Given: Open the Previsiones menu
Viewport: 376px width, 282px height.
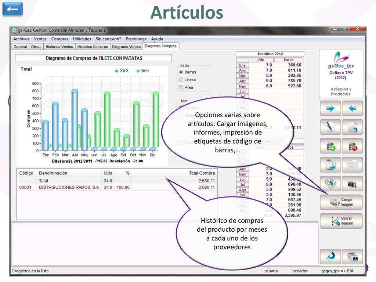Looking at the screenshot, I should [x=136, y=39].
